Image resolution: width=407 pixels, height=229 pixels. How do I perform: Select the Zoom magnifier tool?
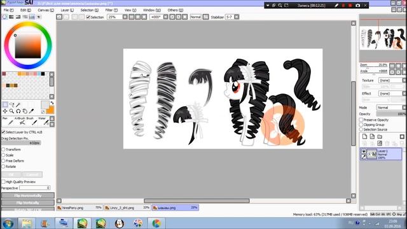[11, 111]
